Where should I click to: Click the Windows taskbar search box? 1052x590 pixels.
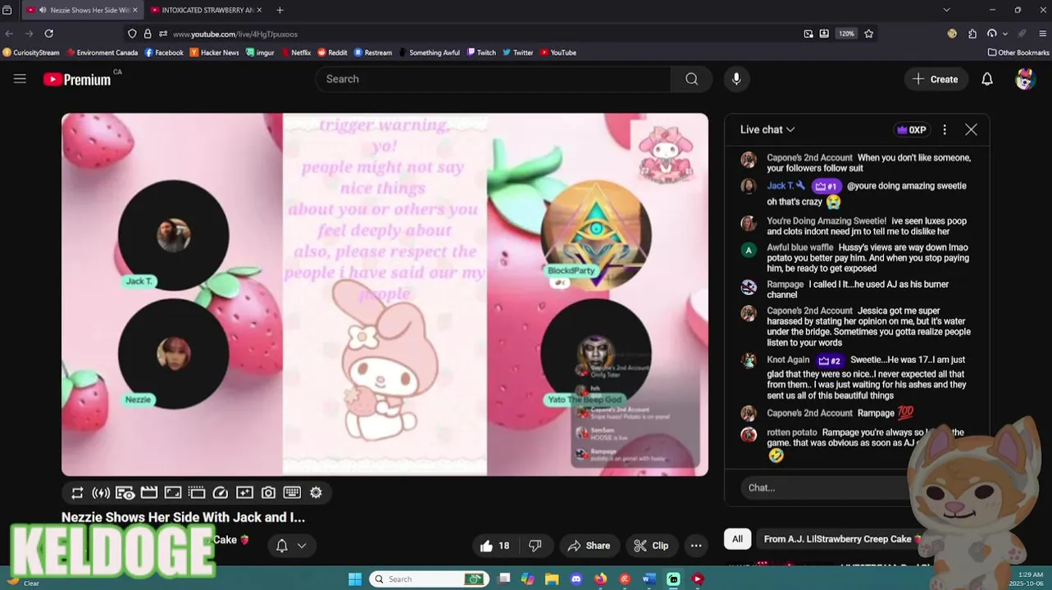tap(427, 579)
